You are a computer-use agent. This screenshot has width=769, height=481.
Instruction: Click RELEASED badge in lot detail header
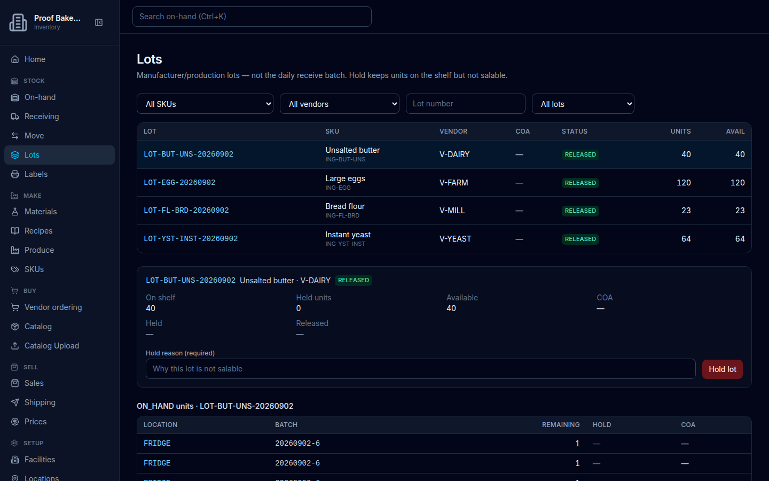354,280
